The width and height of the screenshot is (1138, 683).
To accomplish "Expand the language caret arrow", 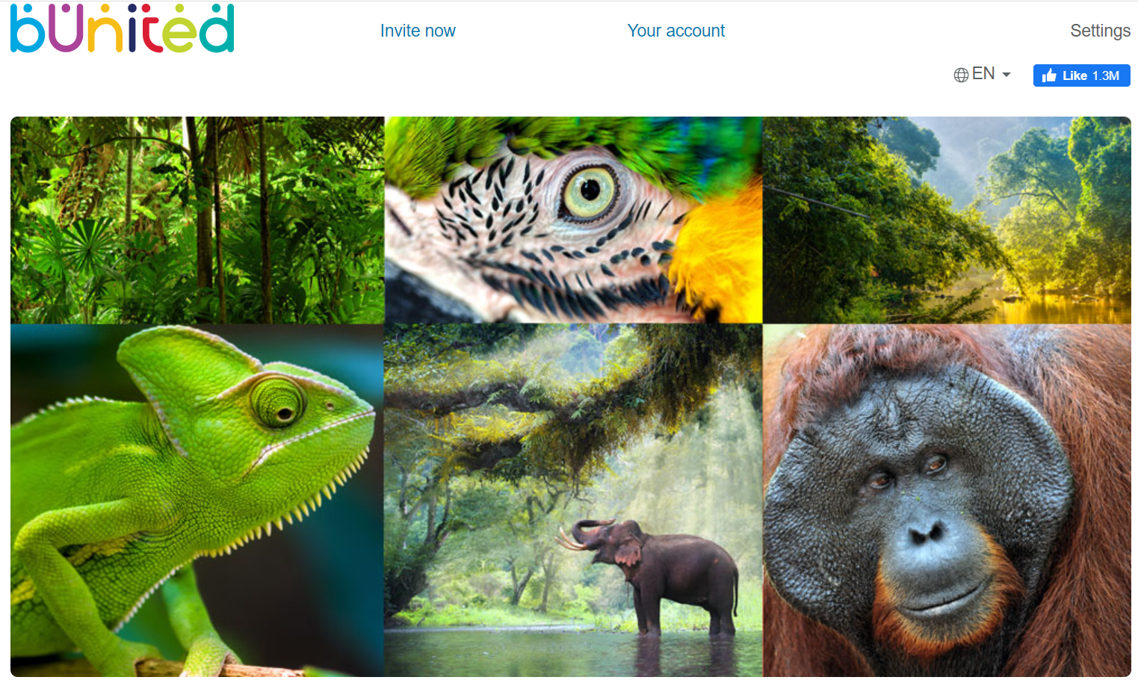I will [1006, 75].
